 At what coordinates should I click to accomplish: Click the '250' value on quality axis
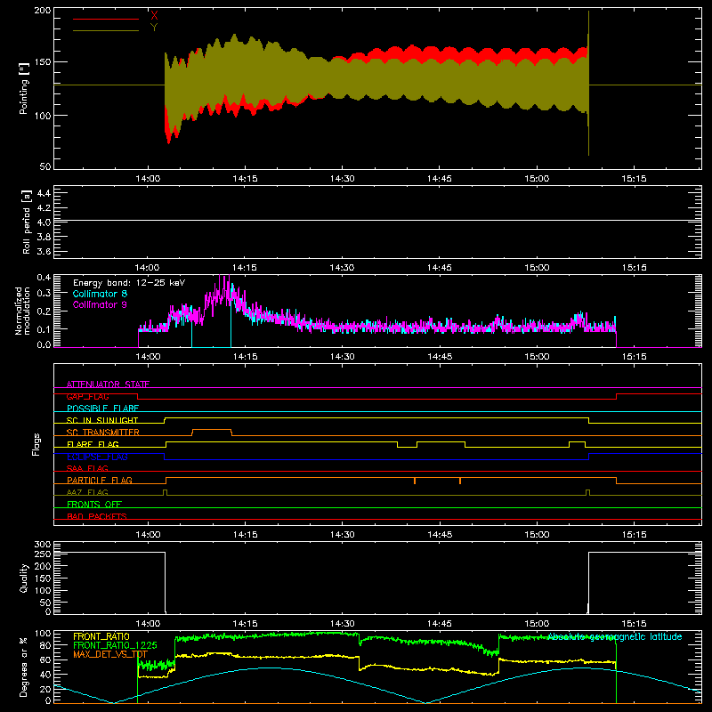point(43,554)
